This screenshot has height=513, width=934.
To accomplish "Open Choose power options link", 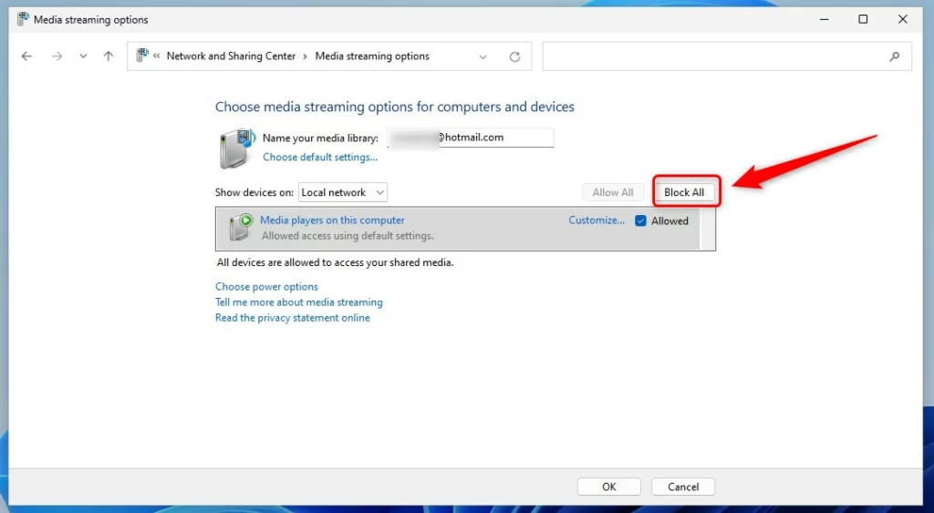I will 266,287.
